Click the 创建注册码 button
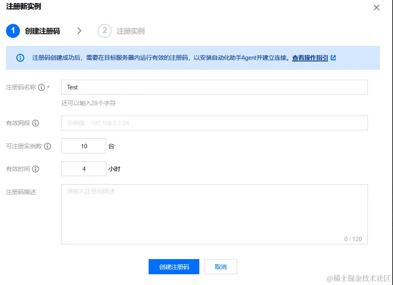The image size is (393, 285). pyautogui.click(x=174, y=267)
